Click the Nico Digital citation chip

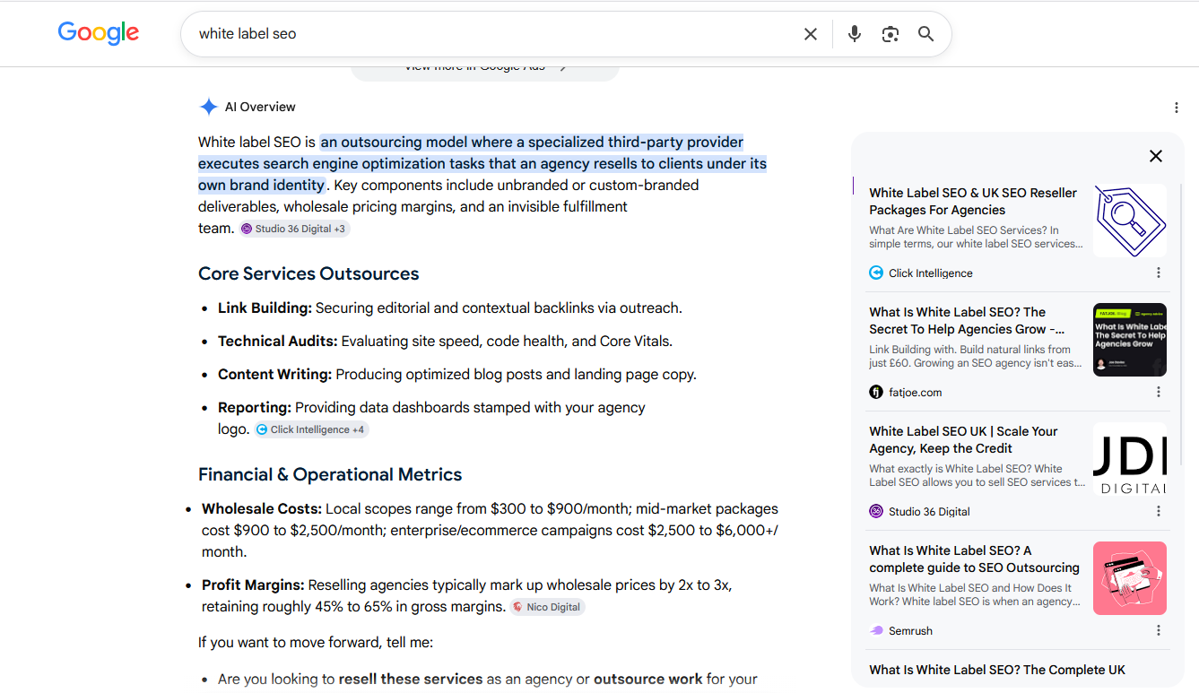point(547,607)
